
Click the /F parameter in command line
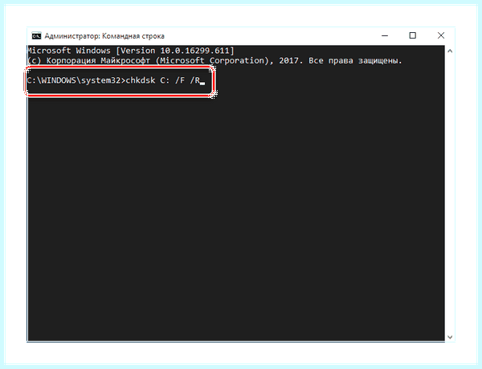click(180, 80)
